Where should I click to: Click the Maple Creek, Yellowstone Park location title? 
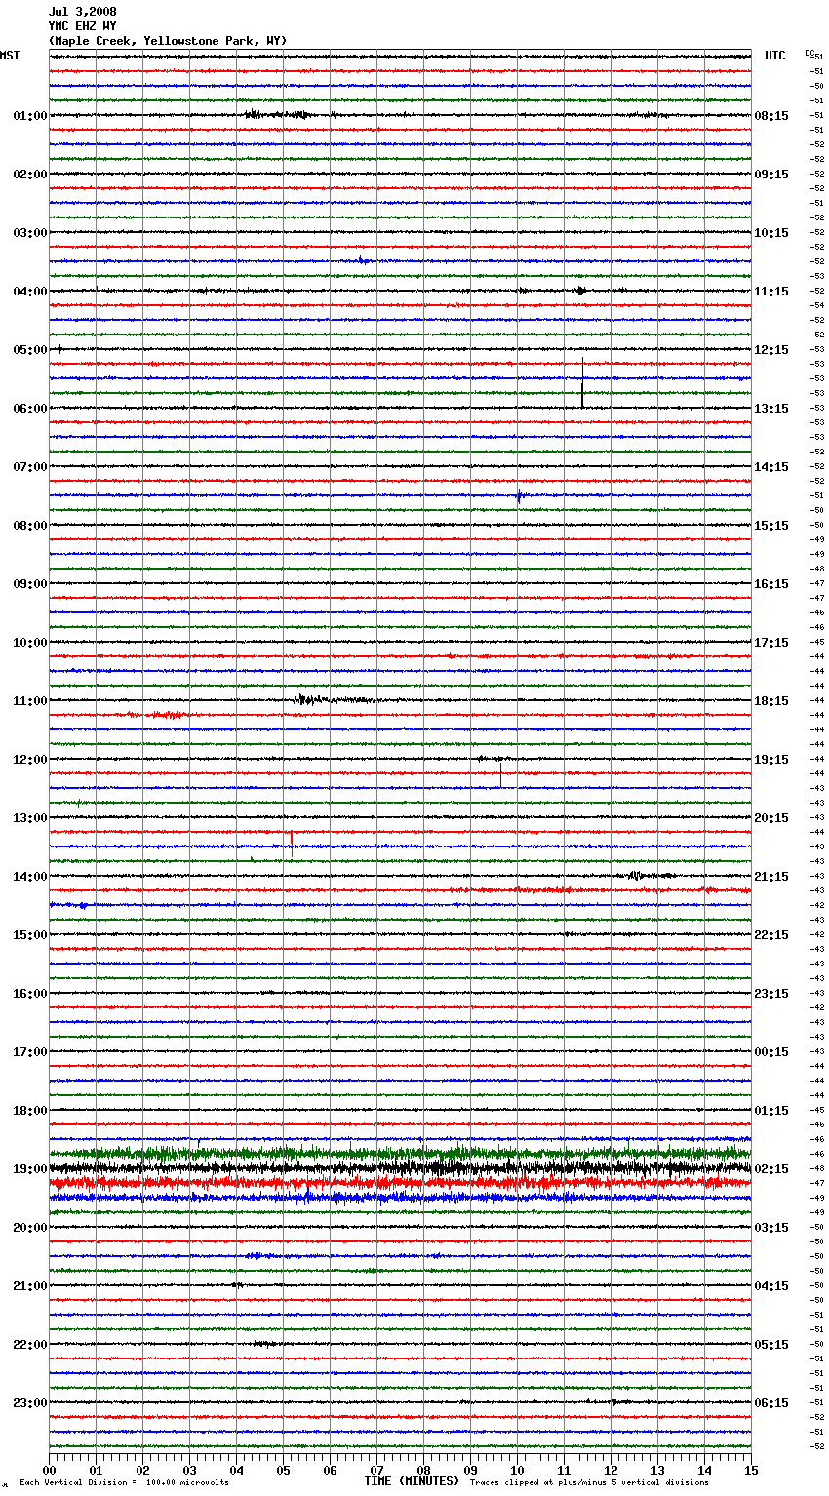point(168,41)
